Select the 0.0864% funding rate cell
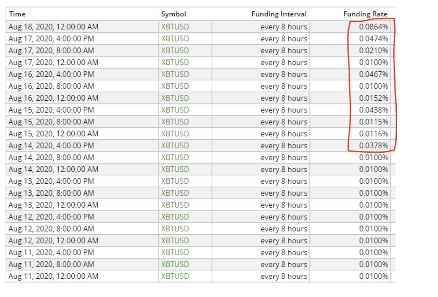438x297 pixels. point(373,27)
